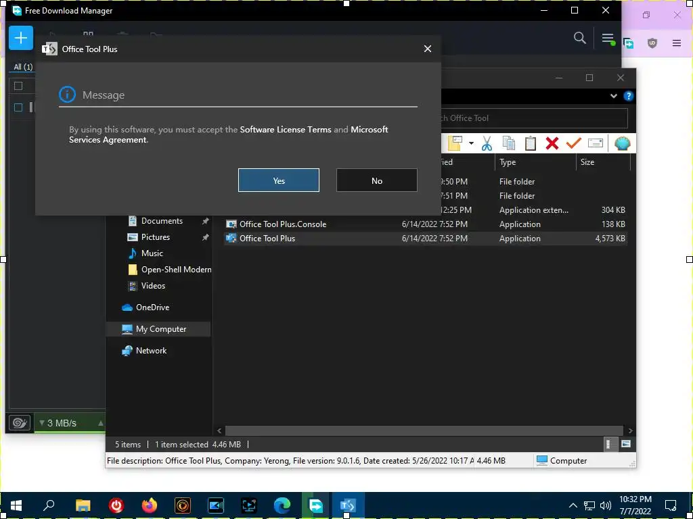Screen dimensions: 693x519
Task: Add a new download in Free Download Manager
Action: [x=21, y=38]
